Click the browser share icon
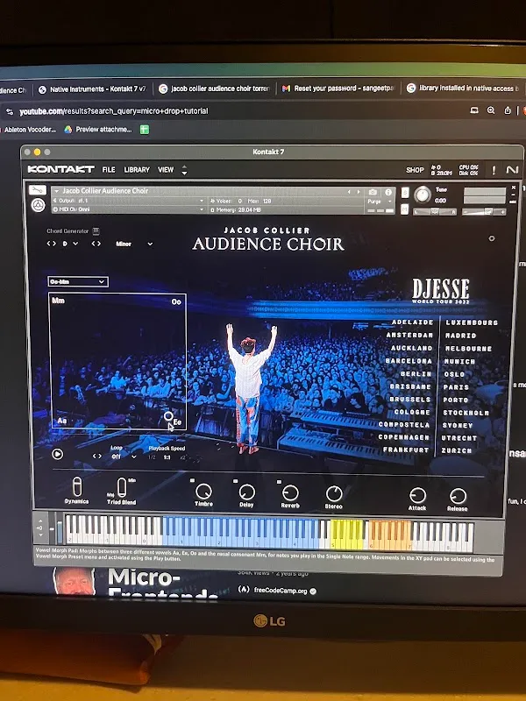Image resolution: width=526 pixels, height=701 pixels. (x=508, y=110)
